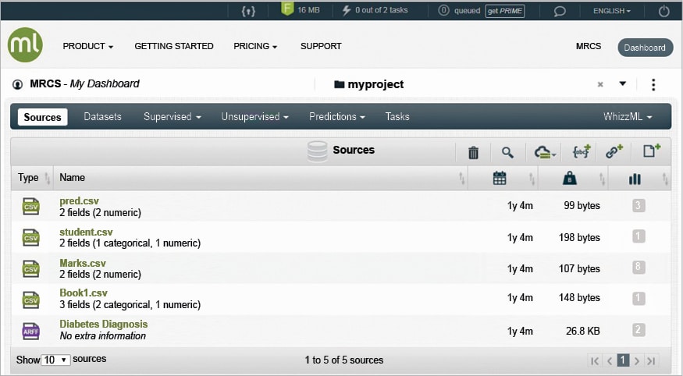This screenshot has height=376, width=683.
Task: Open the Unsupervised dropdown
Action: 254,117
